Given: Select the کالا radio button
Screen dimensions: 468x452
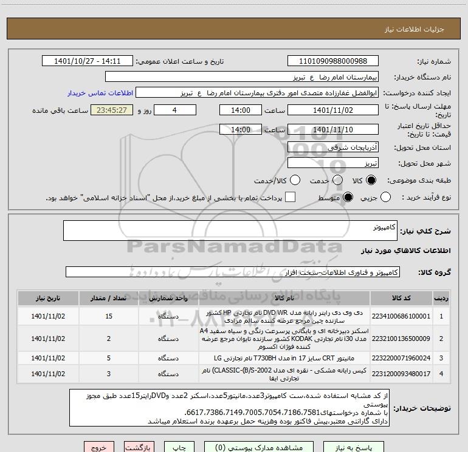Looking at the screenshot, I should pos(371,180).
